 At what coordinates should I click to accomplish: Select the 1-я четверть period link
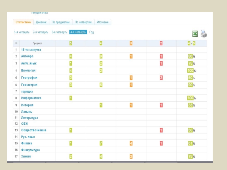22,32
